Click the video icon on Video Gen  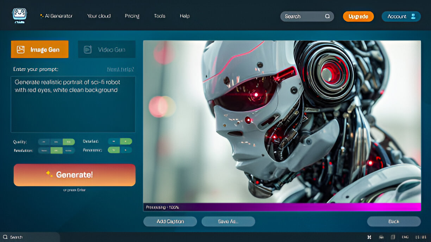[x=88, y=50]
